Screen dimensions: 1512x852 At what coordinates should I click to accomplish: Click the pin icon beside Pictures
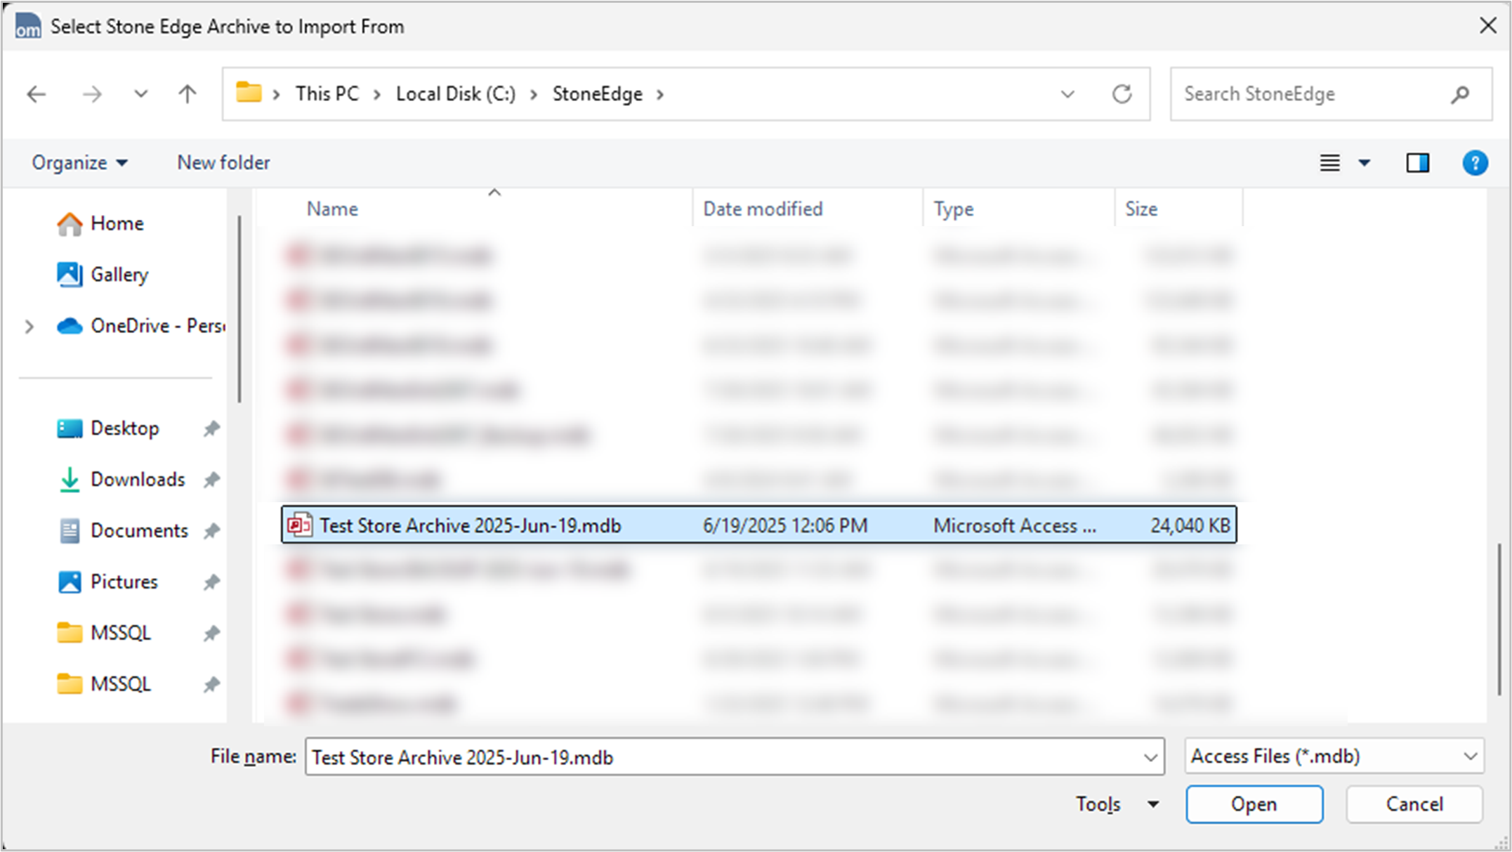(211, 582)
